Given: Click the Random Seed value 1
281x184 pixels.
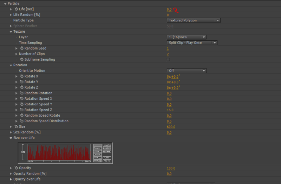Looking at the screenshot, I should coord(168,48).
